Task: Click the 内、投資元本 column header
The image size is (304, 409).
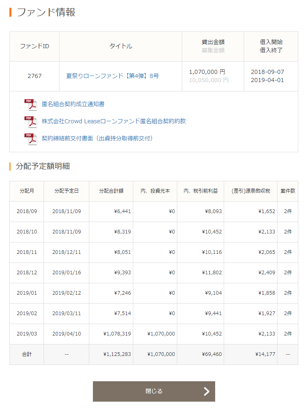Action: (x=155, y=191)
